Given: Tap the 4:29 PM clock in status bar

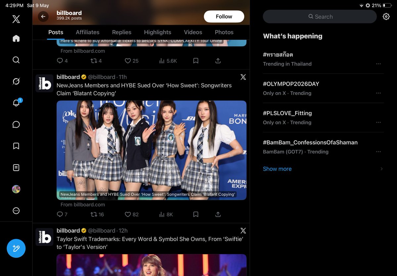Looking at the screenshot, I should tap(15, 6).
